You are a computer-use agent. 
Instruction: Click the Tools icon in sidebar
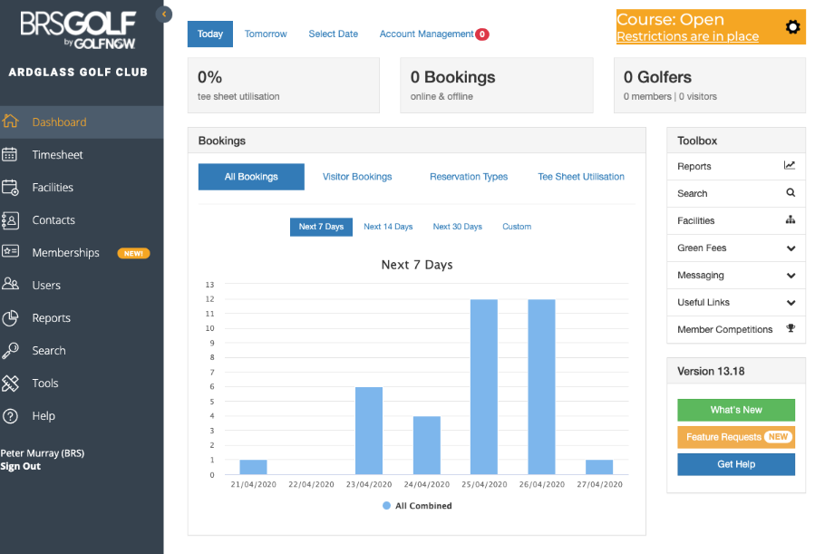pyautogui.click(x=10, y=384)
